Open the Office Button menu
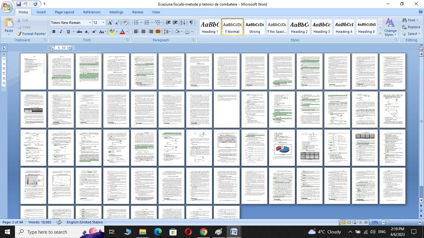The height and width of the screenshot is (238, 424). (7, 7)
